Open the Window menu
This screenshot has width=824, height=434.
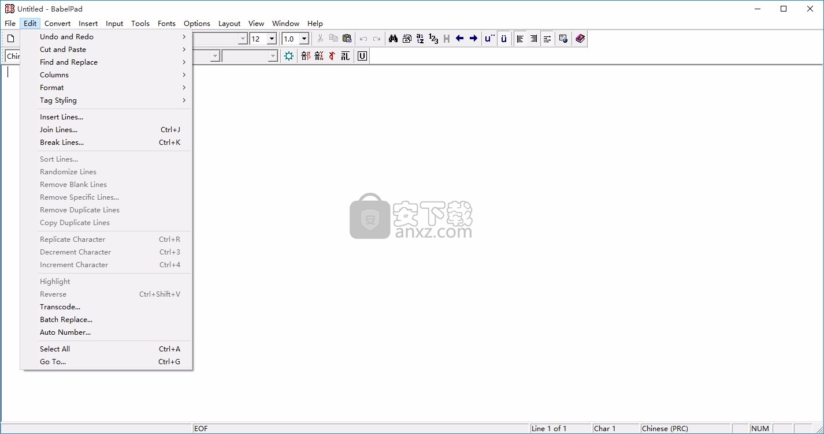point(285,24)
